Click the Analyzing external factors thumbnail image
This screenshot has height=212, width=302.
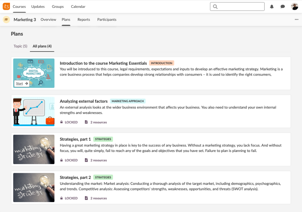tap(34, 111)
